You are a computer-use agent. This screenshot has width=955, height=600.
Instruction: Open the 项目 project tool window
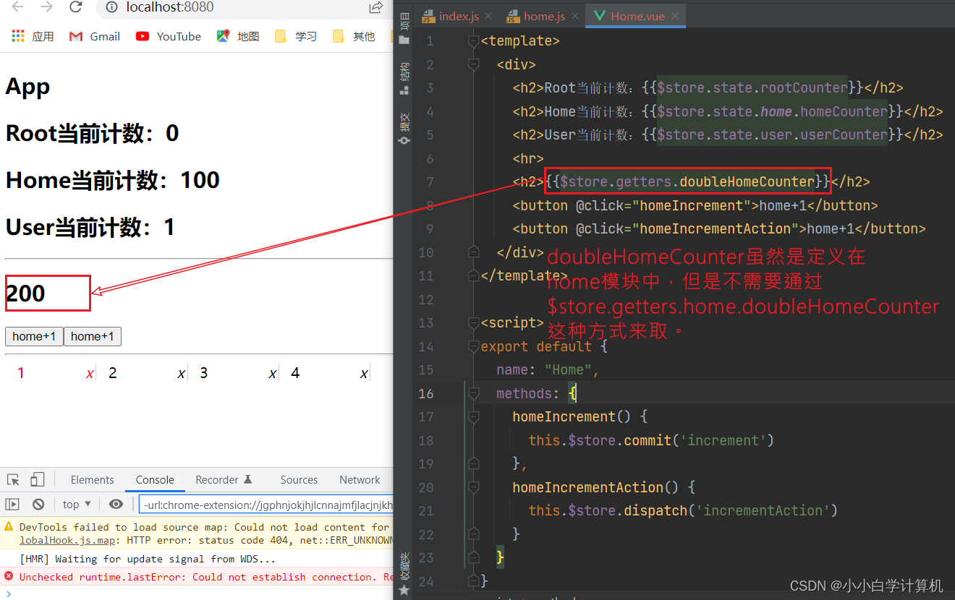click(x=404, y=27)
